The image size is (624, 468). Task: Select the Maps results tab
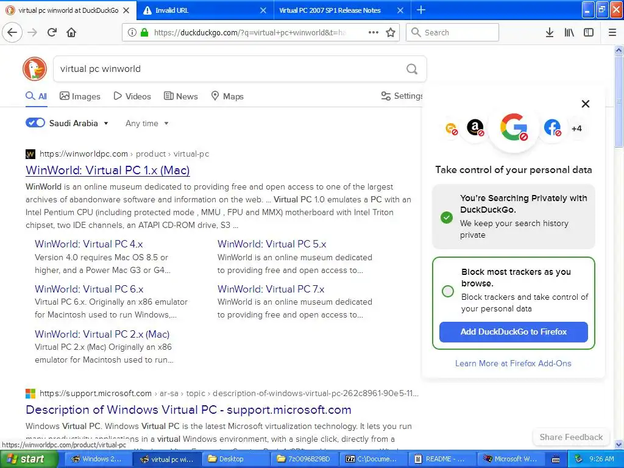pyautogui.click(x=227, y=96)
